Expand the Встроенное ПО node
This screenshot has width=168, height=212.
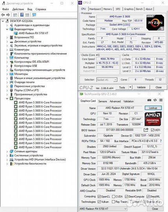coord(7,37)
